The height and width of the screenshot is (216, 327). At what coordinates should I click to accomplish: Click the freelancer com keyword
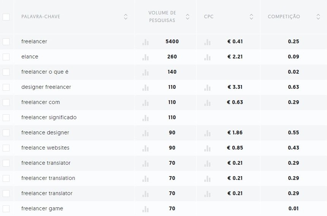point(40,102)
